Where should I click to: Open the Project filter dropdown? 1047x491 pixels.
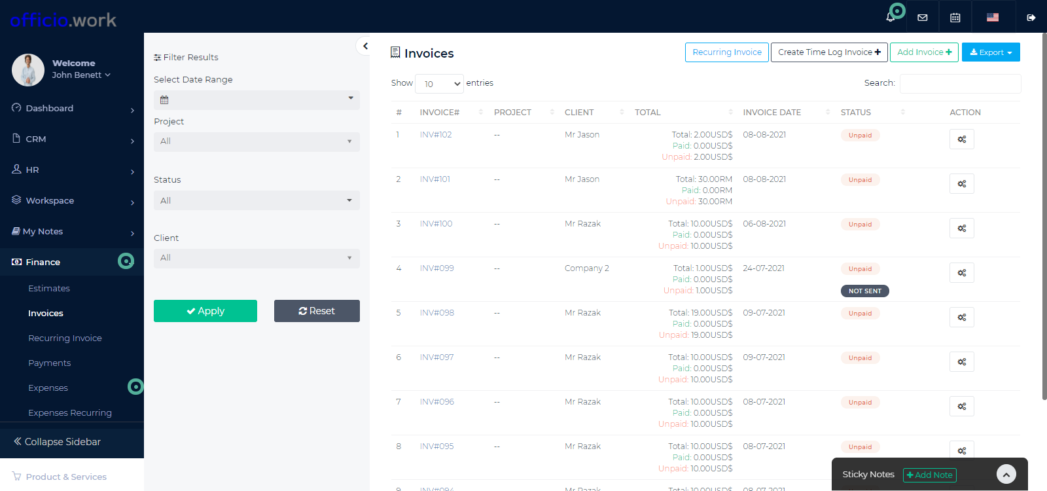click(x=257, y=141)
